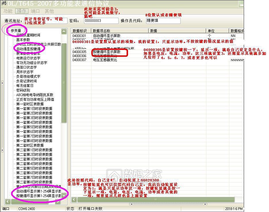The image size is (269, 212).
Task: Click the 密码 input field
Action: click(x=101, y=21)
